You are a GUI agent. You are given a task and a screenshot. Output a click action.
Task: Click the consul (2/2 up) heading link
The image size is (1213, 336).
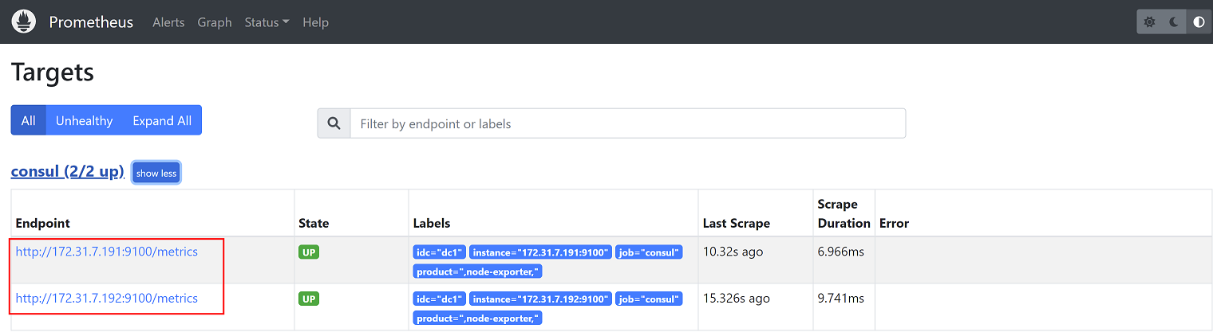67,171
